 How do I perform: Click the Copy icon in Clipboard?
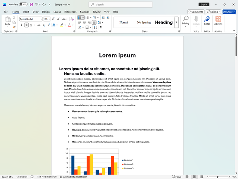14,22
